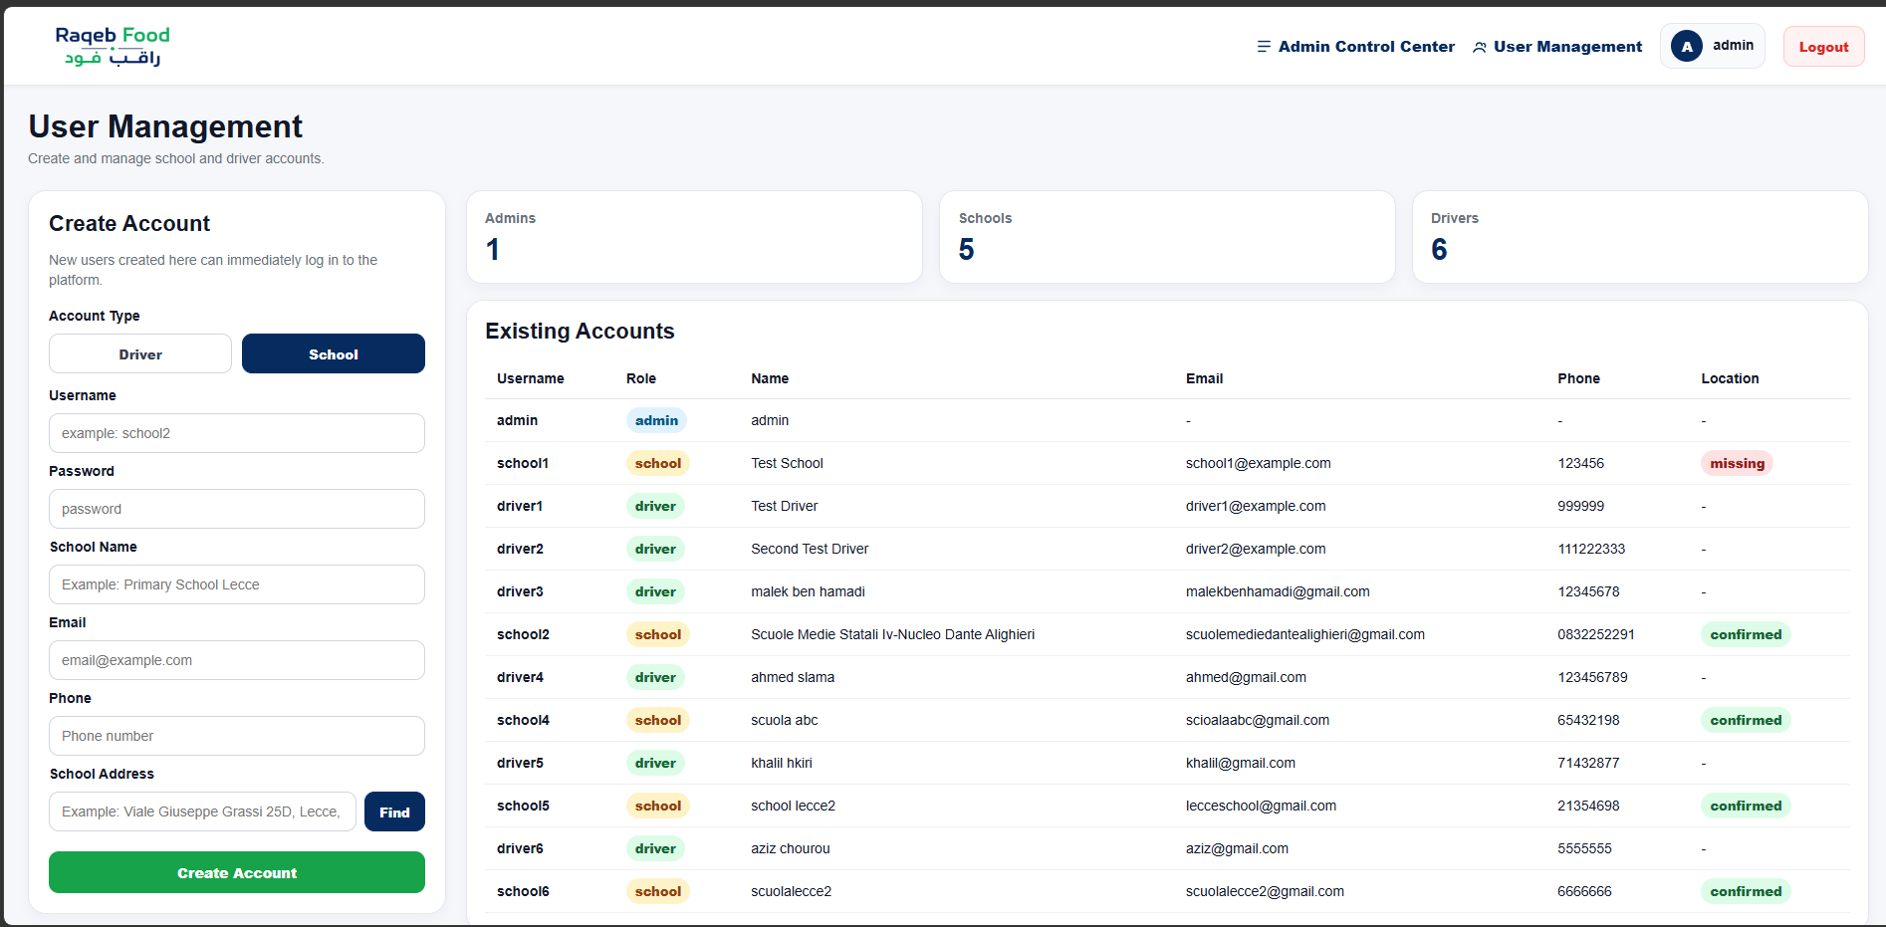Focus the School Name input field
1886x927 pixels.
click(x=237, y=584)
